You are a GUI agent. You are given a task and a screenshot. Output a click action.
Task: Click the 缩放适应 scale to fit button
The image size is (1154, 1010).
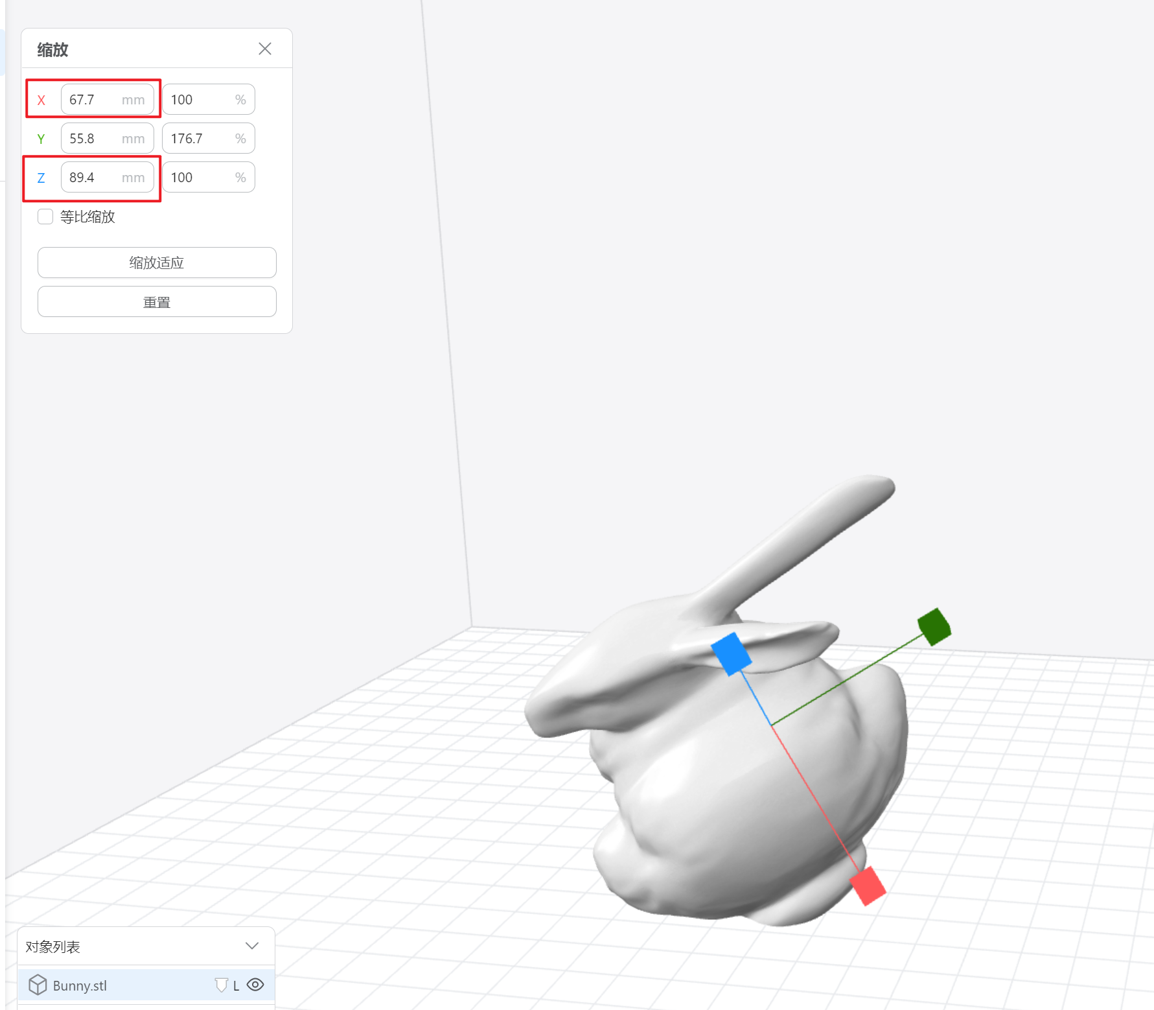pos(157,263)
